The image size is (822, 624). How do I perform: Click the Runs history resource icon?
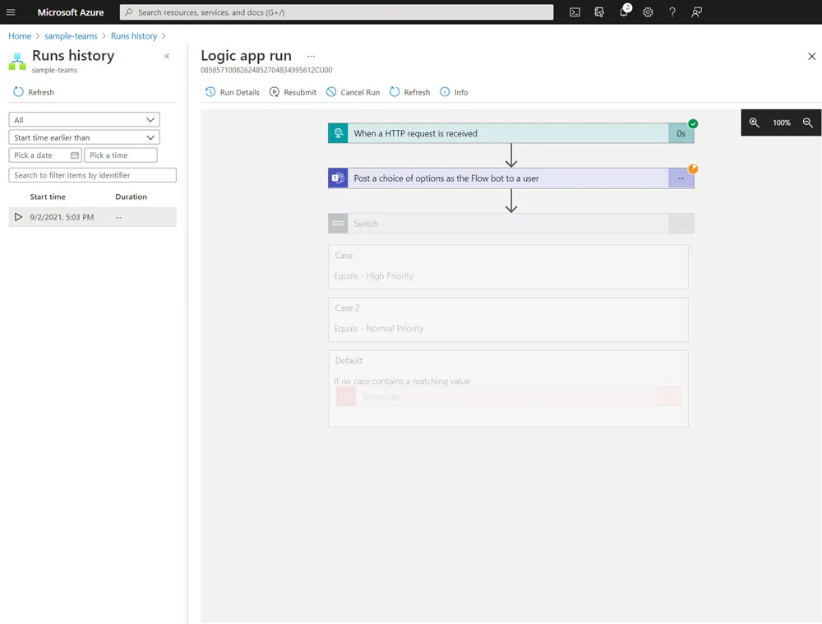pyautogui.click(x=17, y=61)
